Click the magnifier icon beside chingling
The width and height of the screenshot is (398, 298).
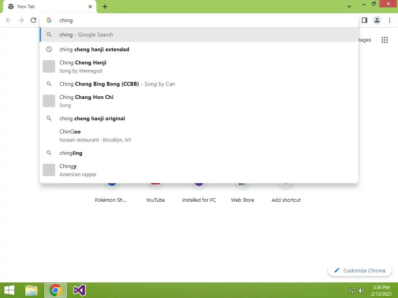(49, 153)
